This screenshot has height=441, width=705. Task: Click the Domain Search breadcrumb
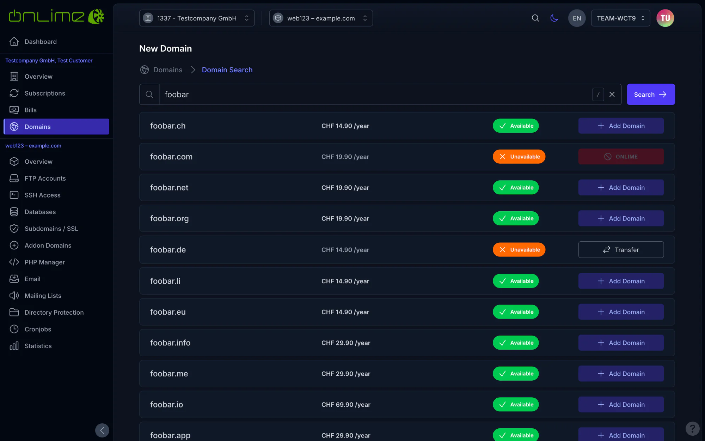click(227, 70)
